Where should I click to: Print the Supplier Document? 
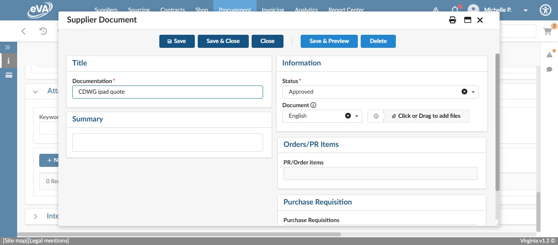click(452, 20)
